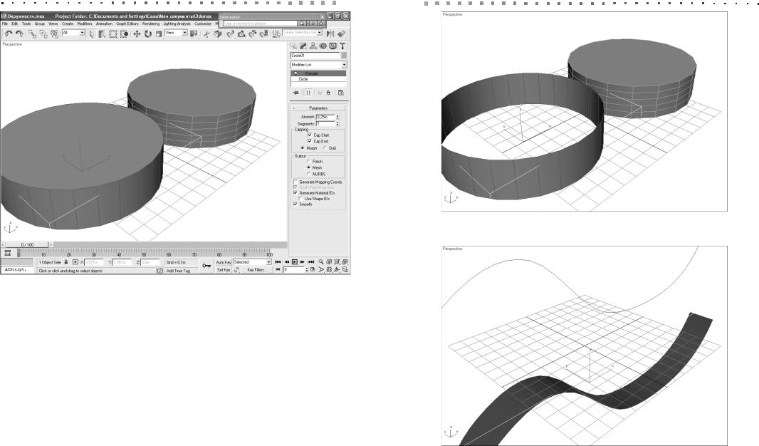The height and width of the screenshot is (446, 759).
Task: Click the Mirror tool icon
Action: click(330, 33)
